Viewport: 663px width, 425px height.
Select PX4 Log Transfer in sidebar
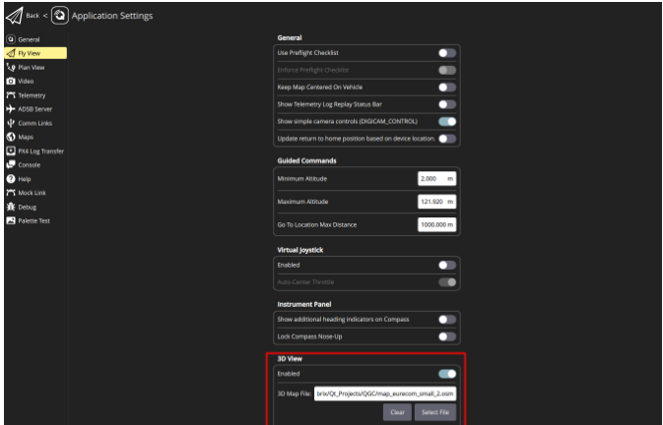pyautogui.click(x=39, y=151)
